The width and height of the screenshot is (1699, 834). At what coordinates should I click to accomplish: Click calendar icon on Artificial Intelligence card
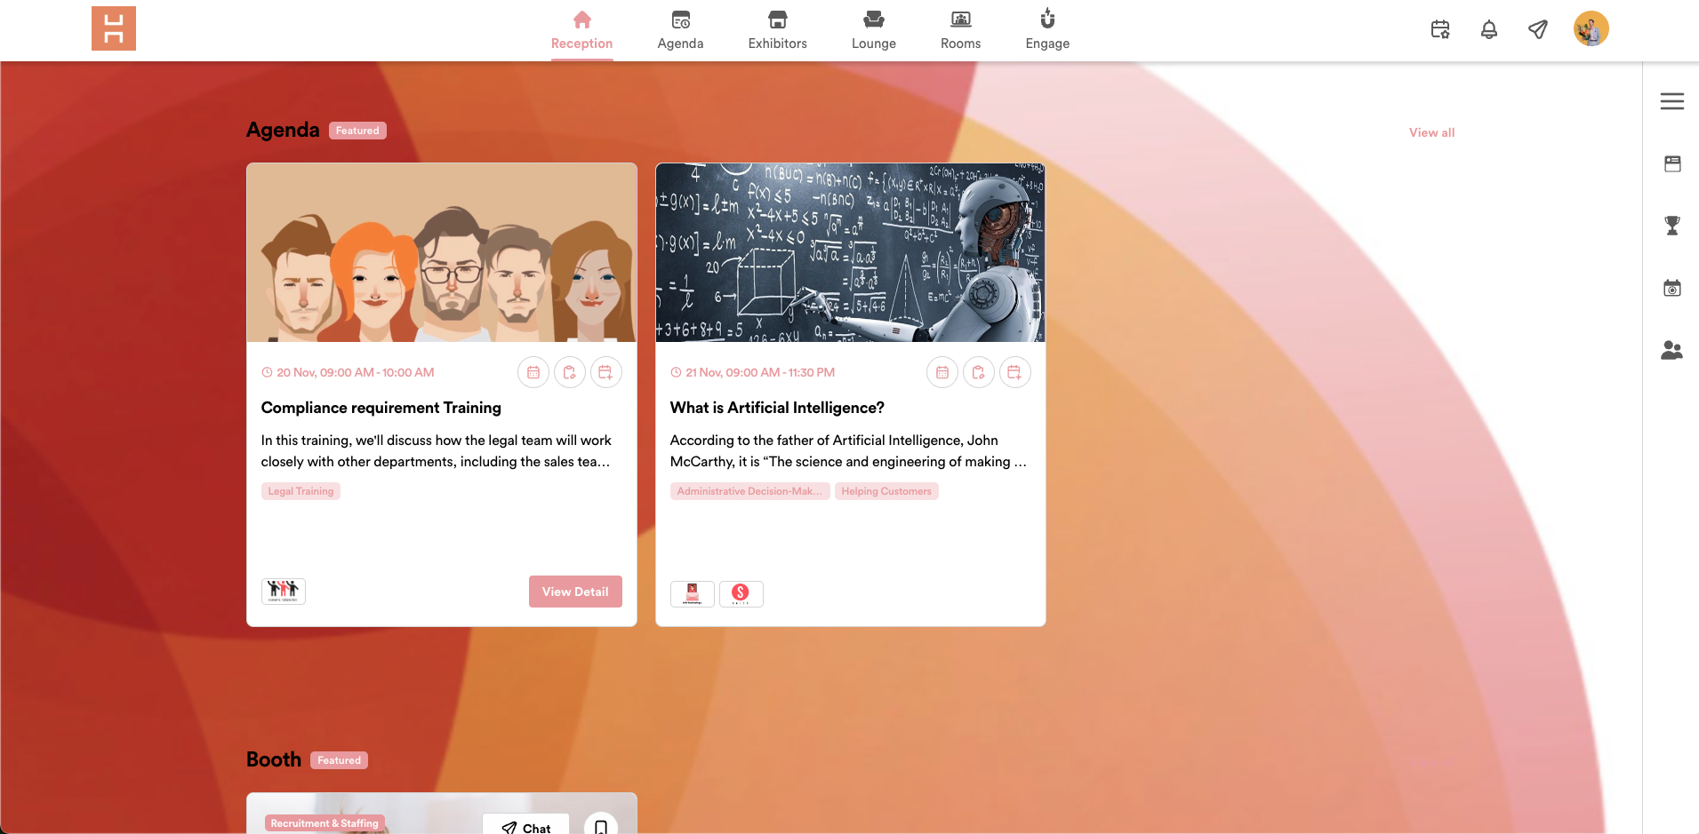click(x=942, y=372)
